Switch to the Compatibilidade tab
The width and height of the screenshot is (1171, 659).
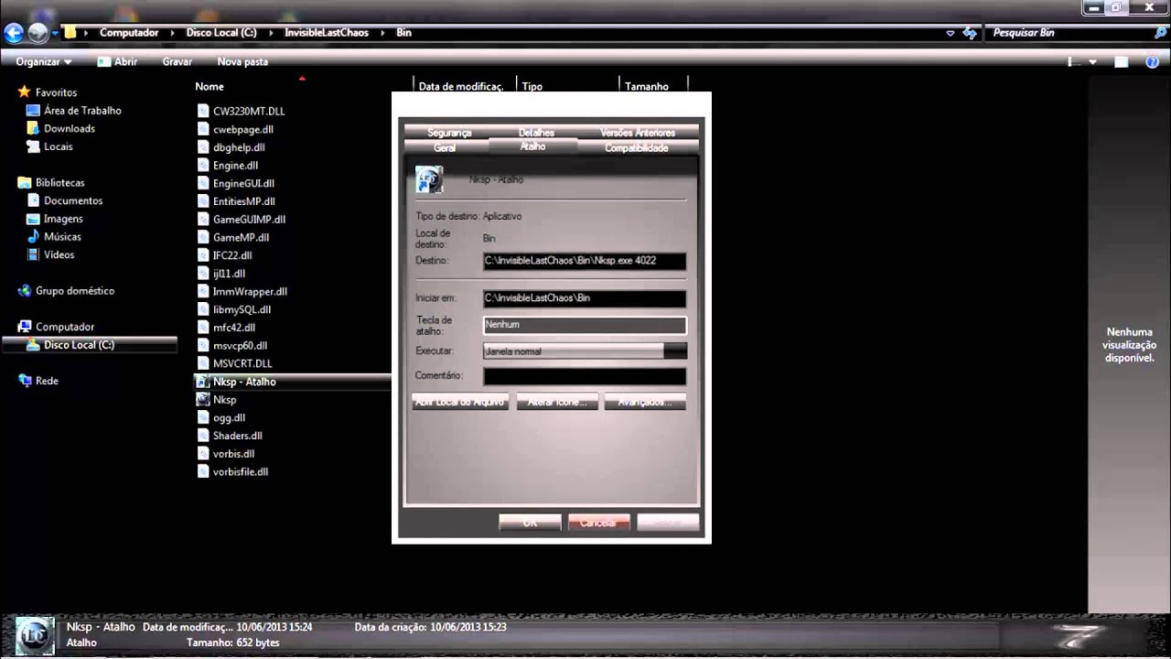(636, 147)
